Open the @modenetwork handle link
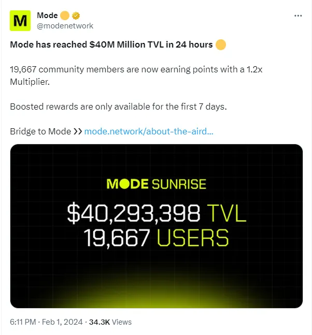 (x=65, y=26)
